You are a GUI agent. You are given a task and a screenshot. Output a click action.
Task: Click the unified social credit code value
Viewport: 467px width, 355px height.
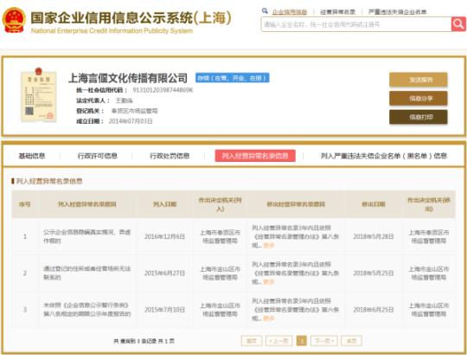click(x=163, y=90)
